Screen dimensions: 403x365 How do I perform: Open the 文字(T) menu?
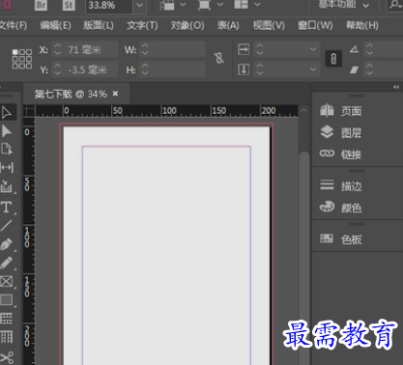pyautogui.click(x=142, y=25)
